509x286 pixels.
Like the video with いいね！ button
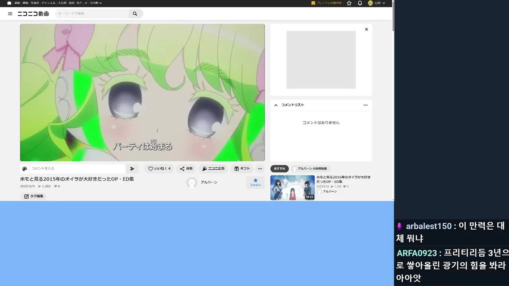[x=159, y=168]
